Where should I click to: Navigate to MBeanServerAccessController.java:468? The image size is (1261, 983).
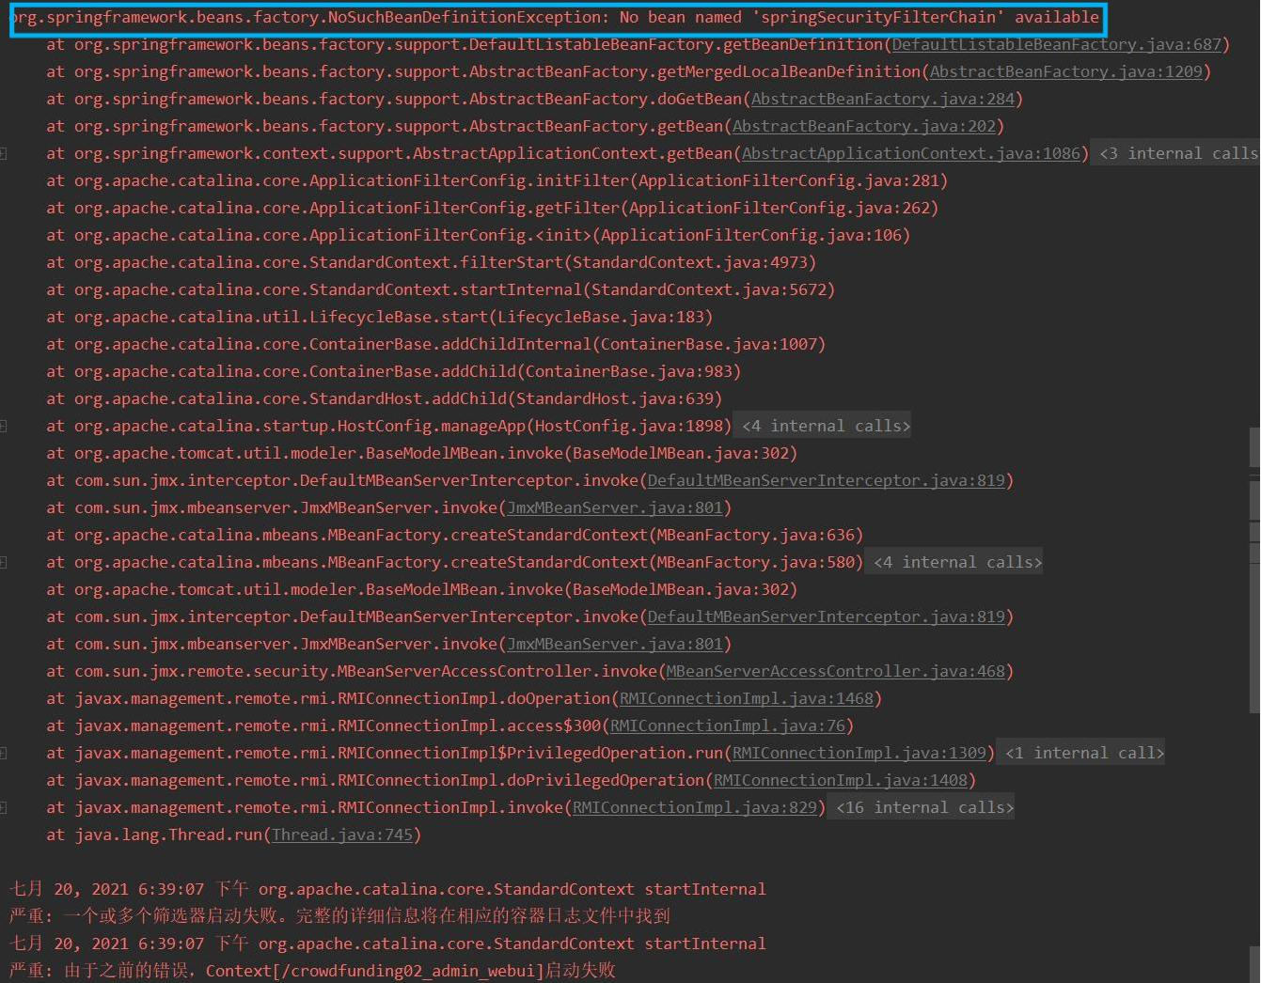pyautogui.click(x=835, y=671)
